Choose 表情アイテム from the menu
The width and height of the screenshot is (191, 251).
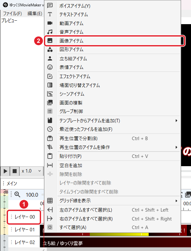pyautogui.click(x=112, y=67)
